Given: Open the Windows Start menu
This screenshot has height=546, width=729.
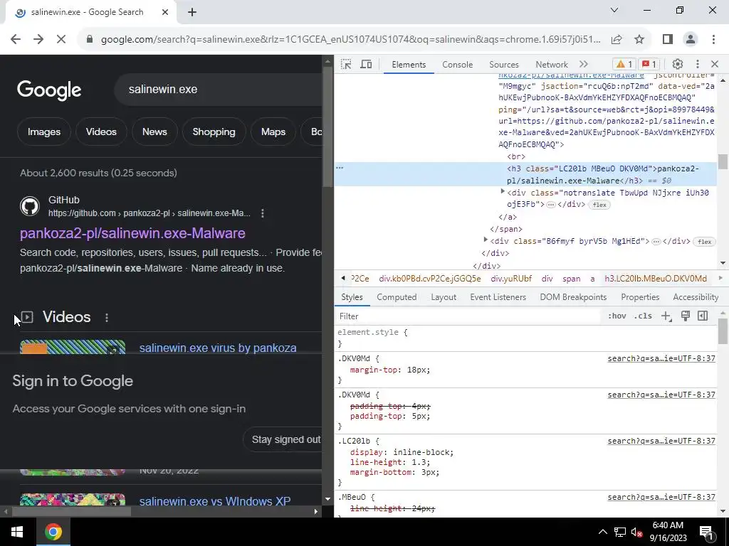Looking at the screenshot, I should [17, 532].
